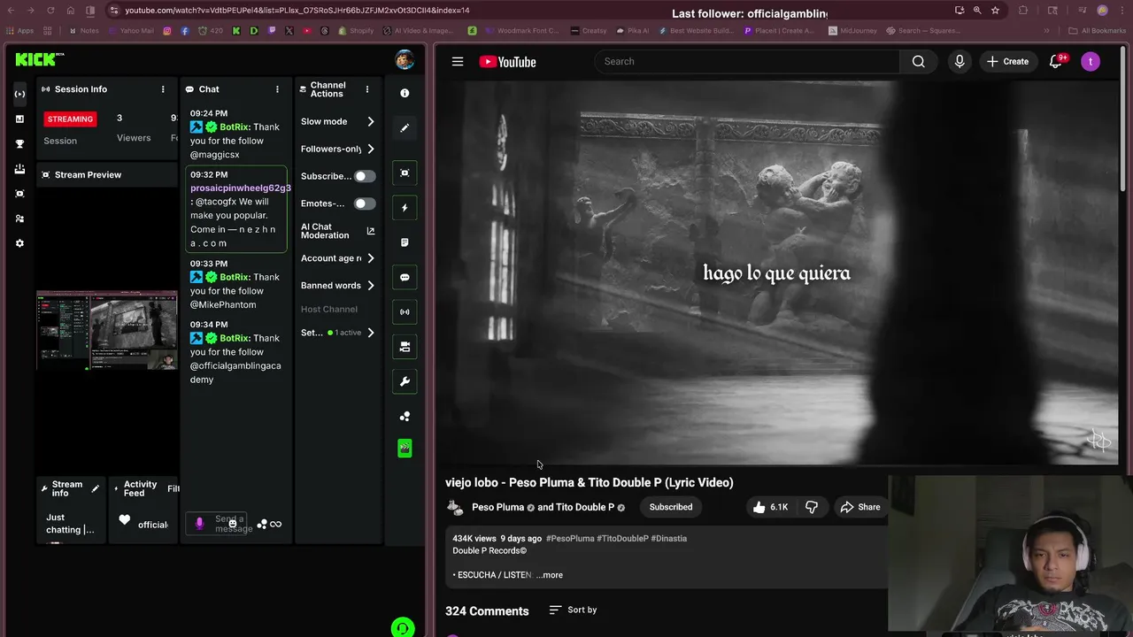Click the purple microphone icon in chat input
The width and height of the screenshot is (1133, 637).
pos(199,524)
